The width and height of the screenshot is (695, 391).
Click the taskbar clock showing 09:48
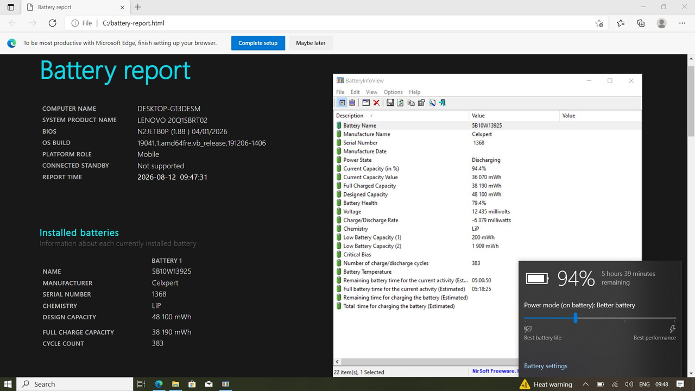click(662, 384)
